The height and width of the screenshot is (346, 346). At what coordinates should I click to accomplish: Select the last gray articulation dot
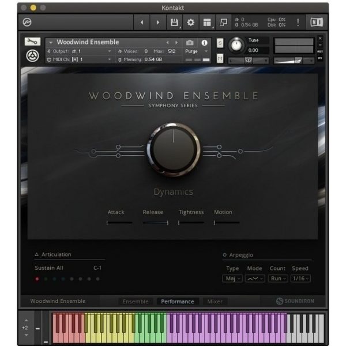click(98, 279)
